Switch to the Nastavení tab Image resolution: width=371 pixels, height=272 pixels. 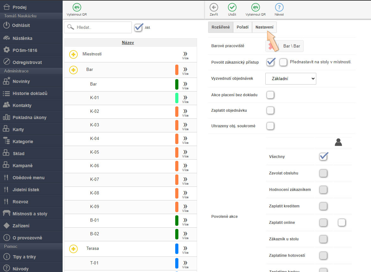[264, 27]
